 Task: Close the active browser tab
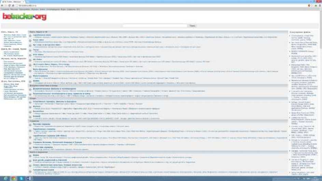[x=24, y=2]
